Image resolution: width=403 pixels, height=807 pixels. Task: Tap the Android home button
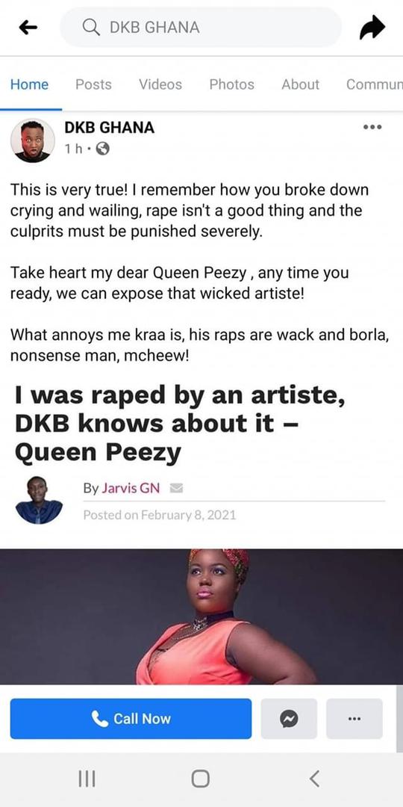click(201, 779)
